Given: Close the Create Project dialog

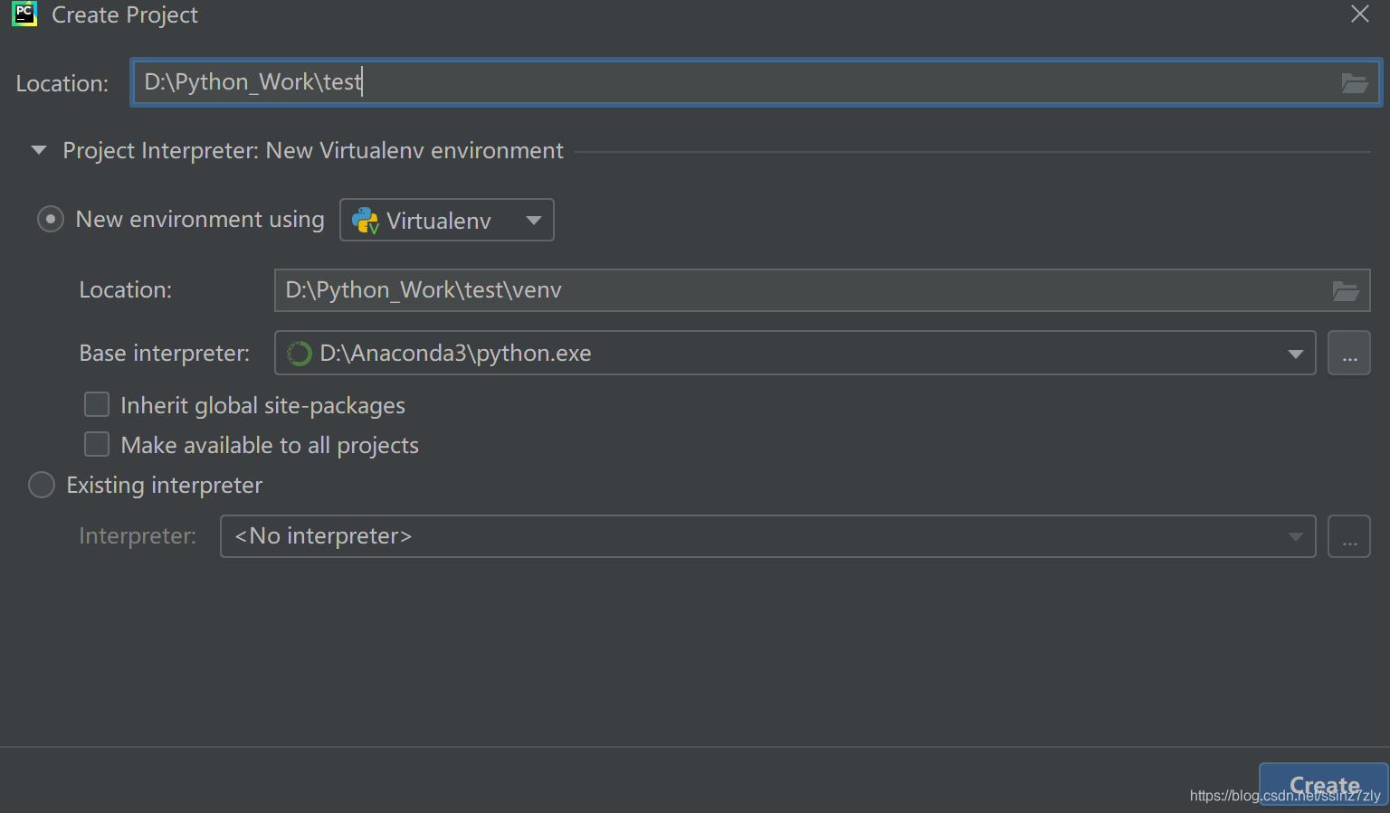Looking at the screenshot, I should 1359,14.
